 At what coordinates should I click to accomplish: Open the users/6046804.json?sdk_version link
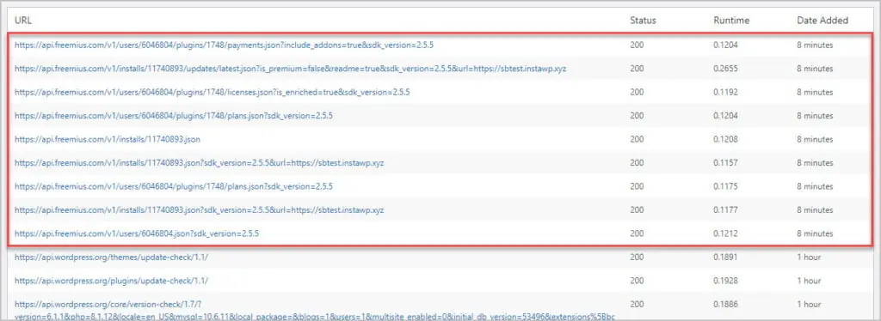click(137, 233)
